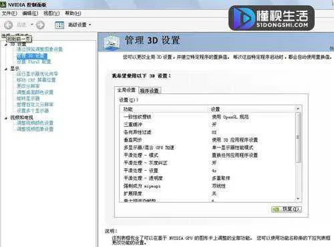Select the 平滑处理 - 模式 row
This screenshot has height=247, width=334.
(x=208, y=155)
